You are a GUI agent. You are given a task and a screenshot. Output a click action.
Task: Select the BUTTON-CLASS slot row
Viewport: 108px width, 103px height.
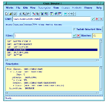[x=52, y=53]
